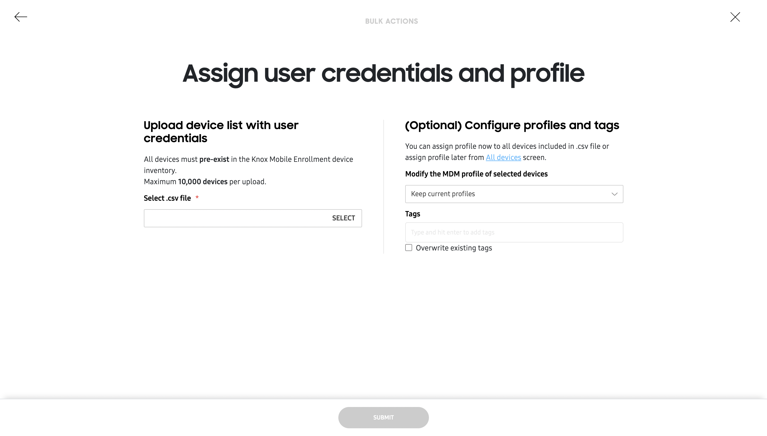Click the chevron arrow of MDM profile dropdown
The image size is (767, 436).
click(x=614, y=194)
